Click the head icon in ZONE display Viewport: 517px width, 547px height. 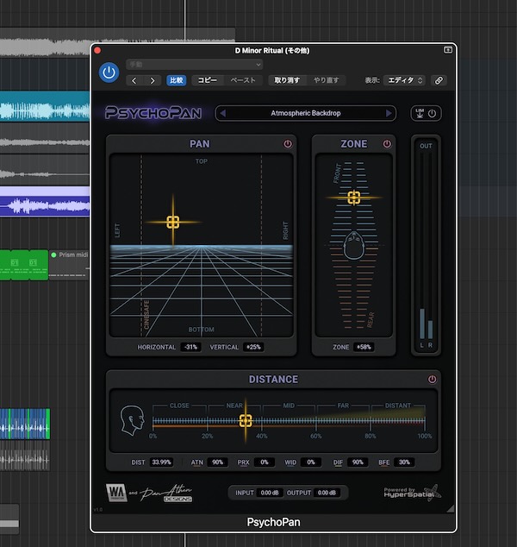(354, 246)
